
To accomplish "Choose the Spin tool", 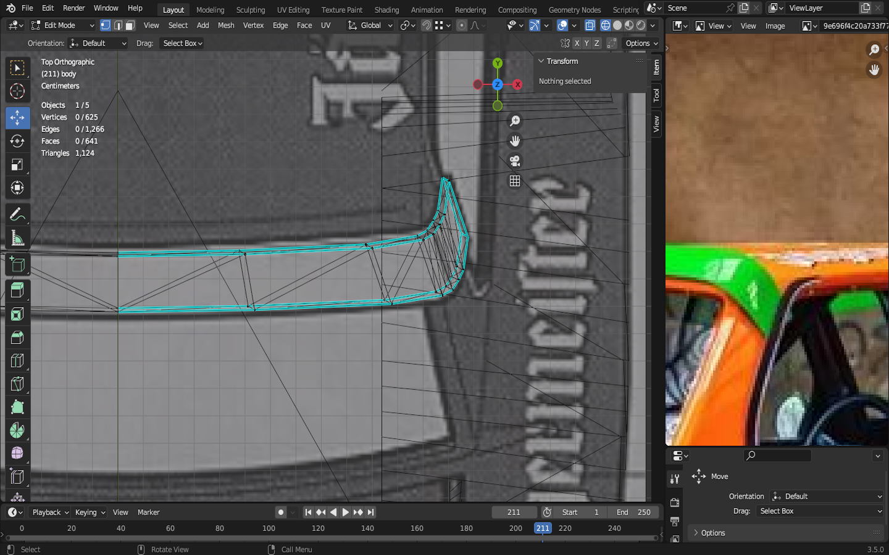I will point(17,430).
